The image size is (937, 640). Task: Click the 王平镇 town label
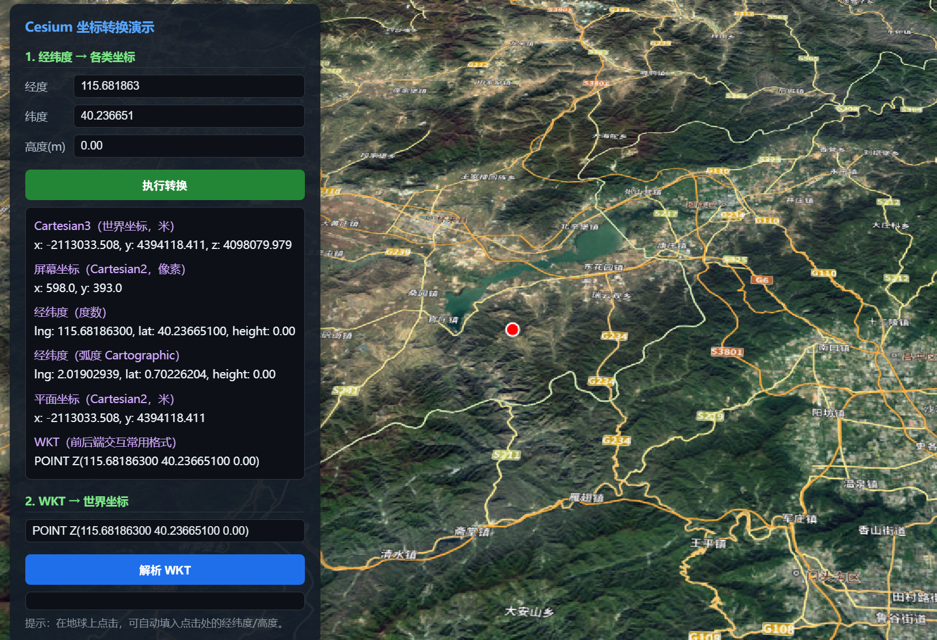pos(708,543)
